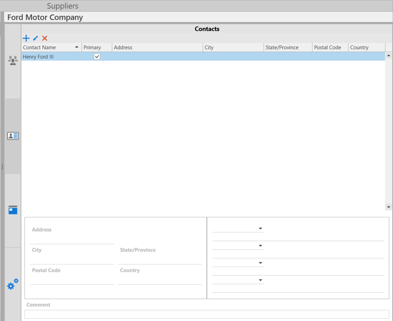The width and height of the screenshot is (393, 321).
Task: Add a new contact with plus icon
Action: tap(26, 38)
